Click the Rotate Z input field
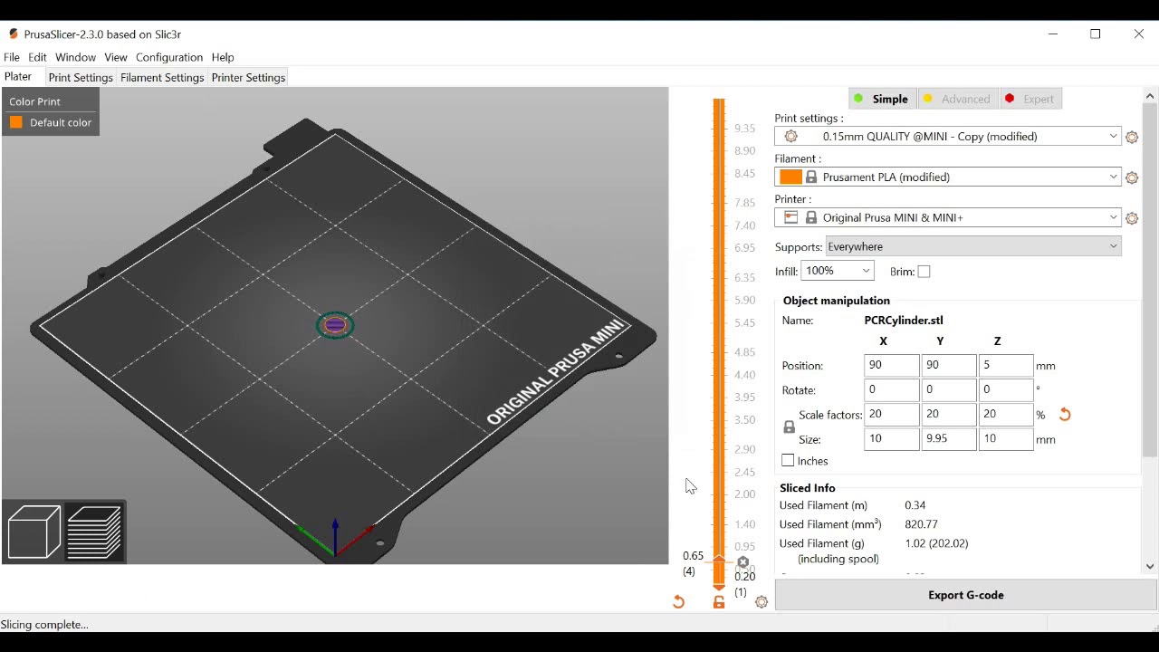 1006,390
